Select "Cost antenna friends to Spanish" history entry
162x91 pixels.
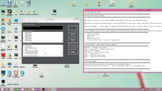tap(31, 52)
